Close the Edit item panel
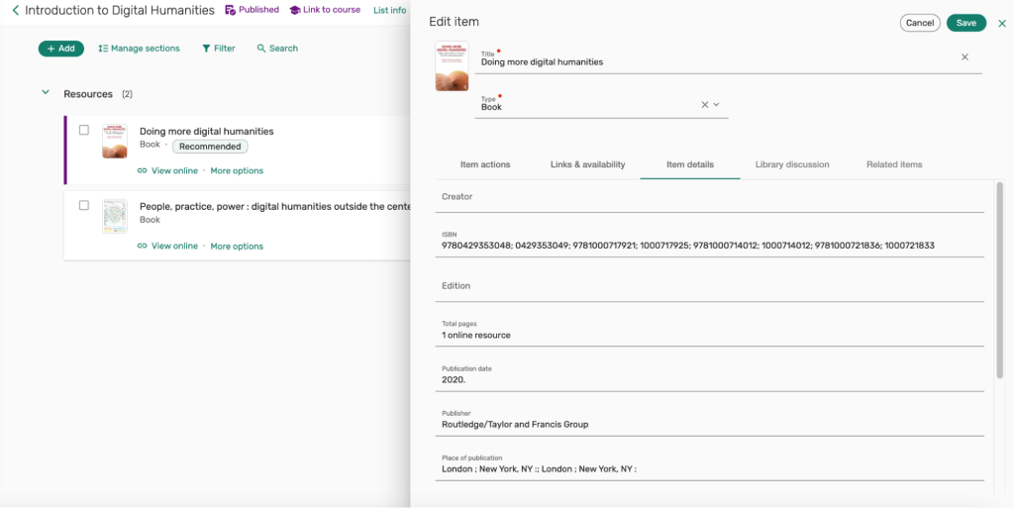The image size is (1014, 508). point(1001,24)
